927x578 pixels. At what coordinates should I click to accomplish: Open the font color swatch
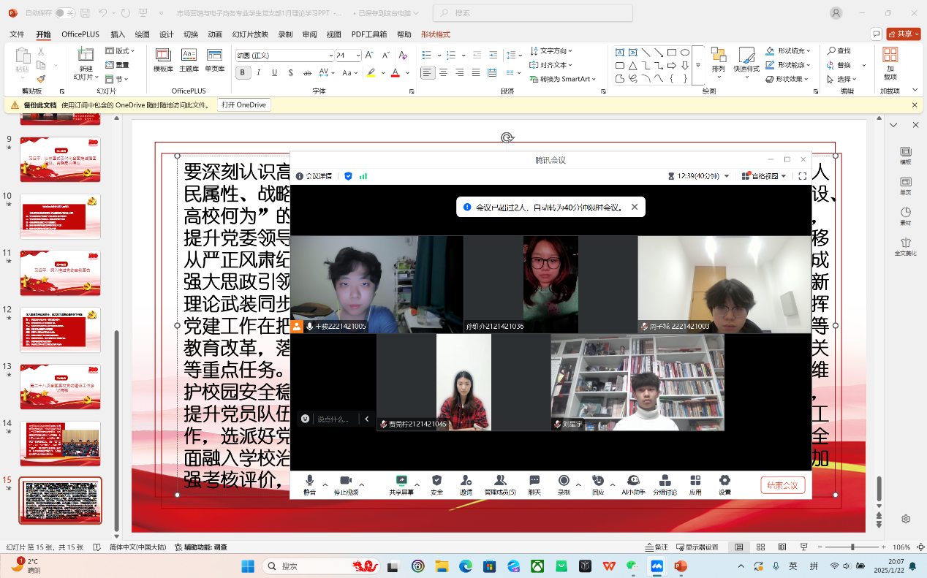click(396, 72)
